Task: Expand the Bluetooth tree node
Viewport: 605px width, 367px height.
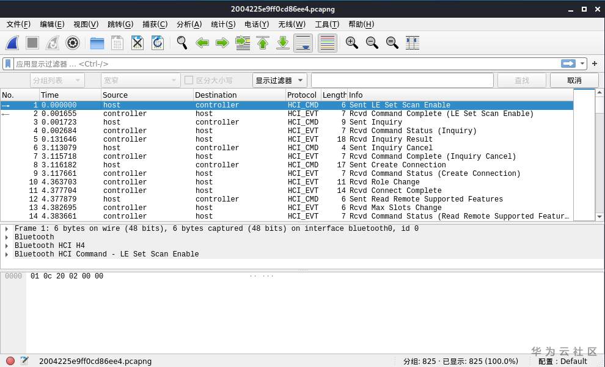Action: pyautogui.click(x=7, y=237)
